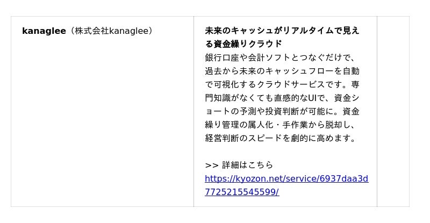430x223 pixels.
Task: Open the kyozon.net service URL link
Action: click(x=286, y=178)
